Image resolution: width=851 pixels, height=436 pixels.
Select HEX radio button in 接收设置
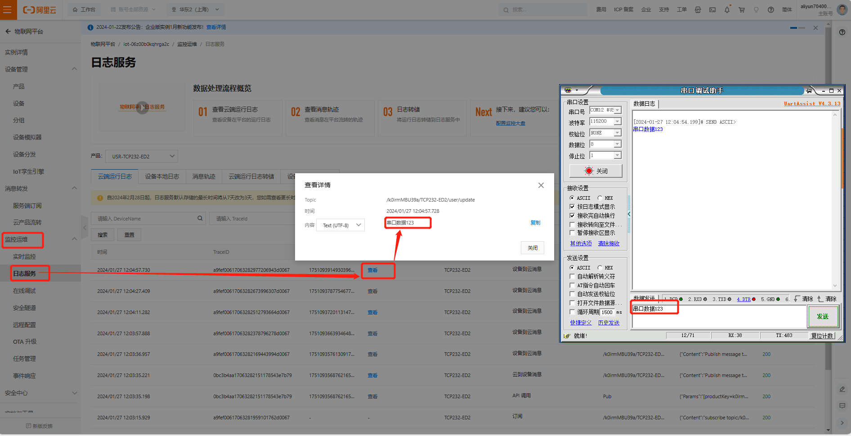pyautogui.click(x=600, y=198)
